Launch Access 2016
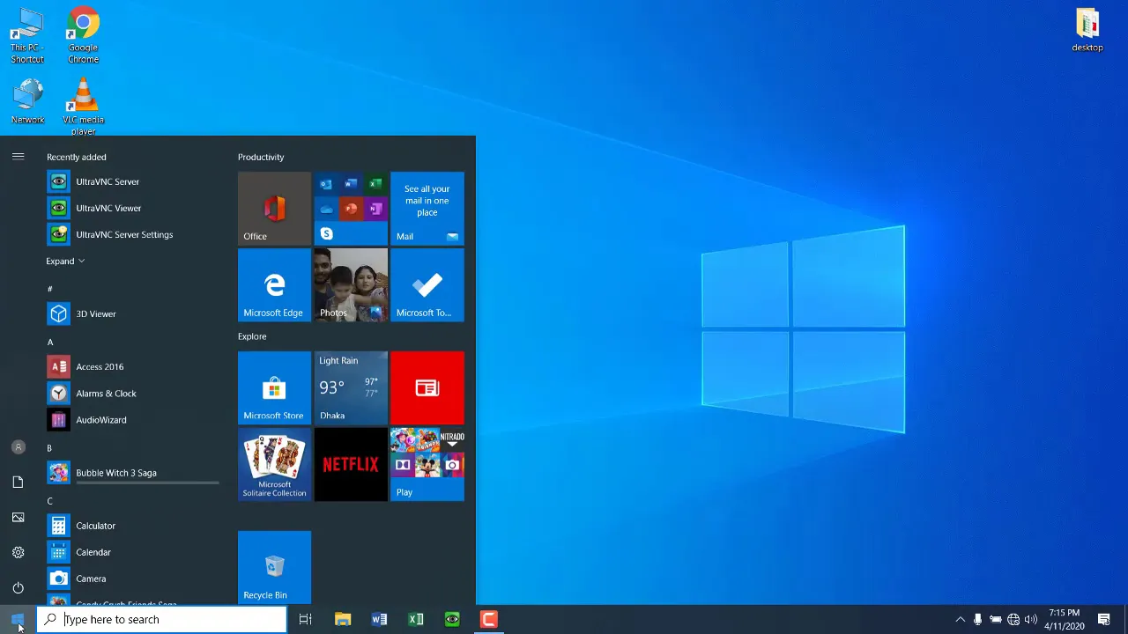 (x=132, y=366)
